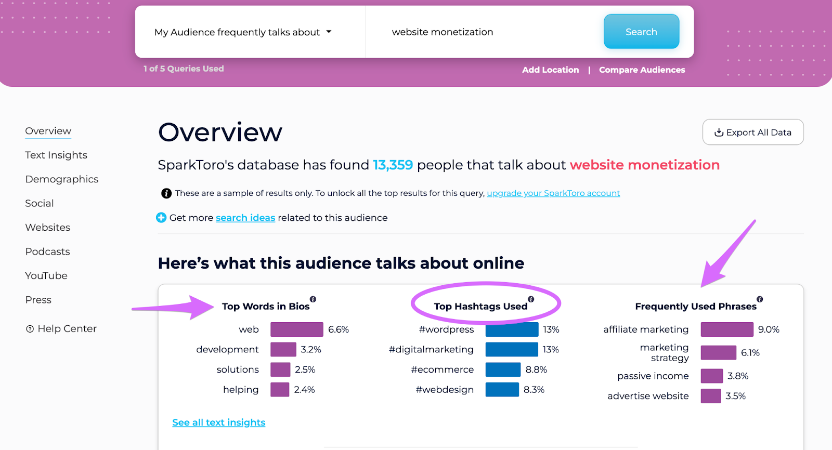Click the info icon beside sample results notice

[x=166, y=193]
